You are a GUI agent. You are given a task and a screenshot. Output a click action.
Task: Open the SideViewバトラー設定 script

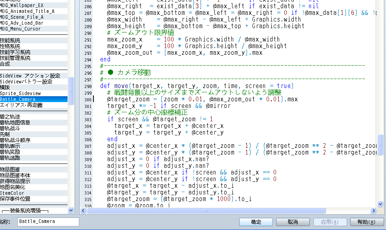34,82
